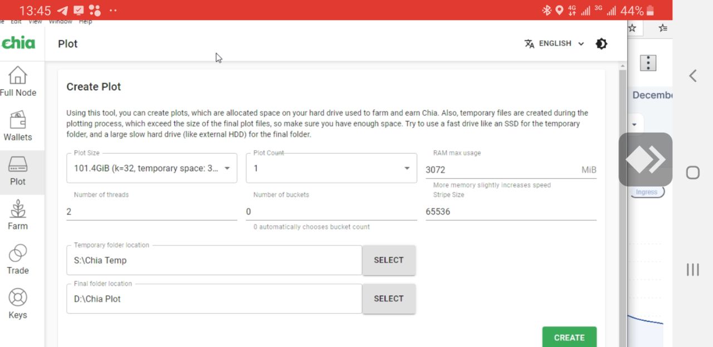Select final folder with SELECT button
The height and width of the screenshot is (347, 713).
click(389, 299)
